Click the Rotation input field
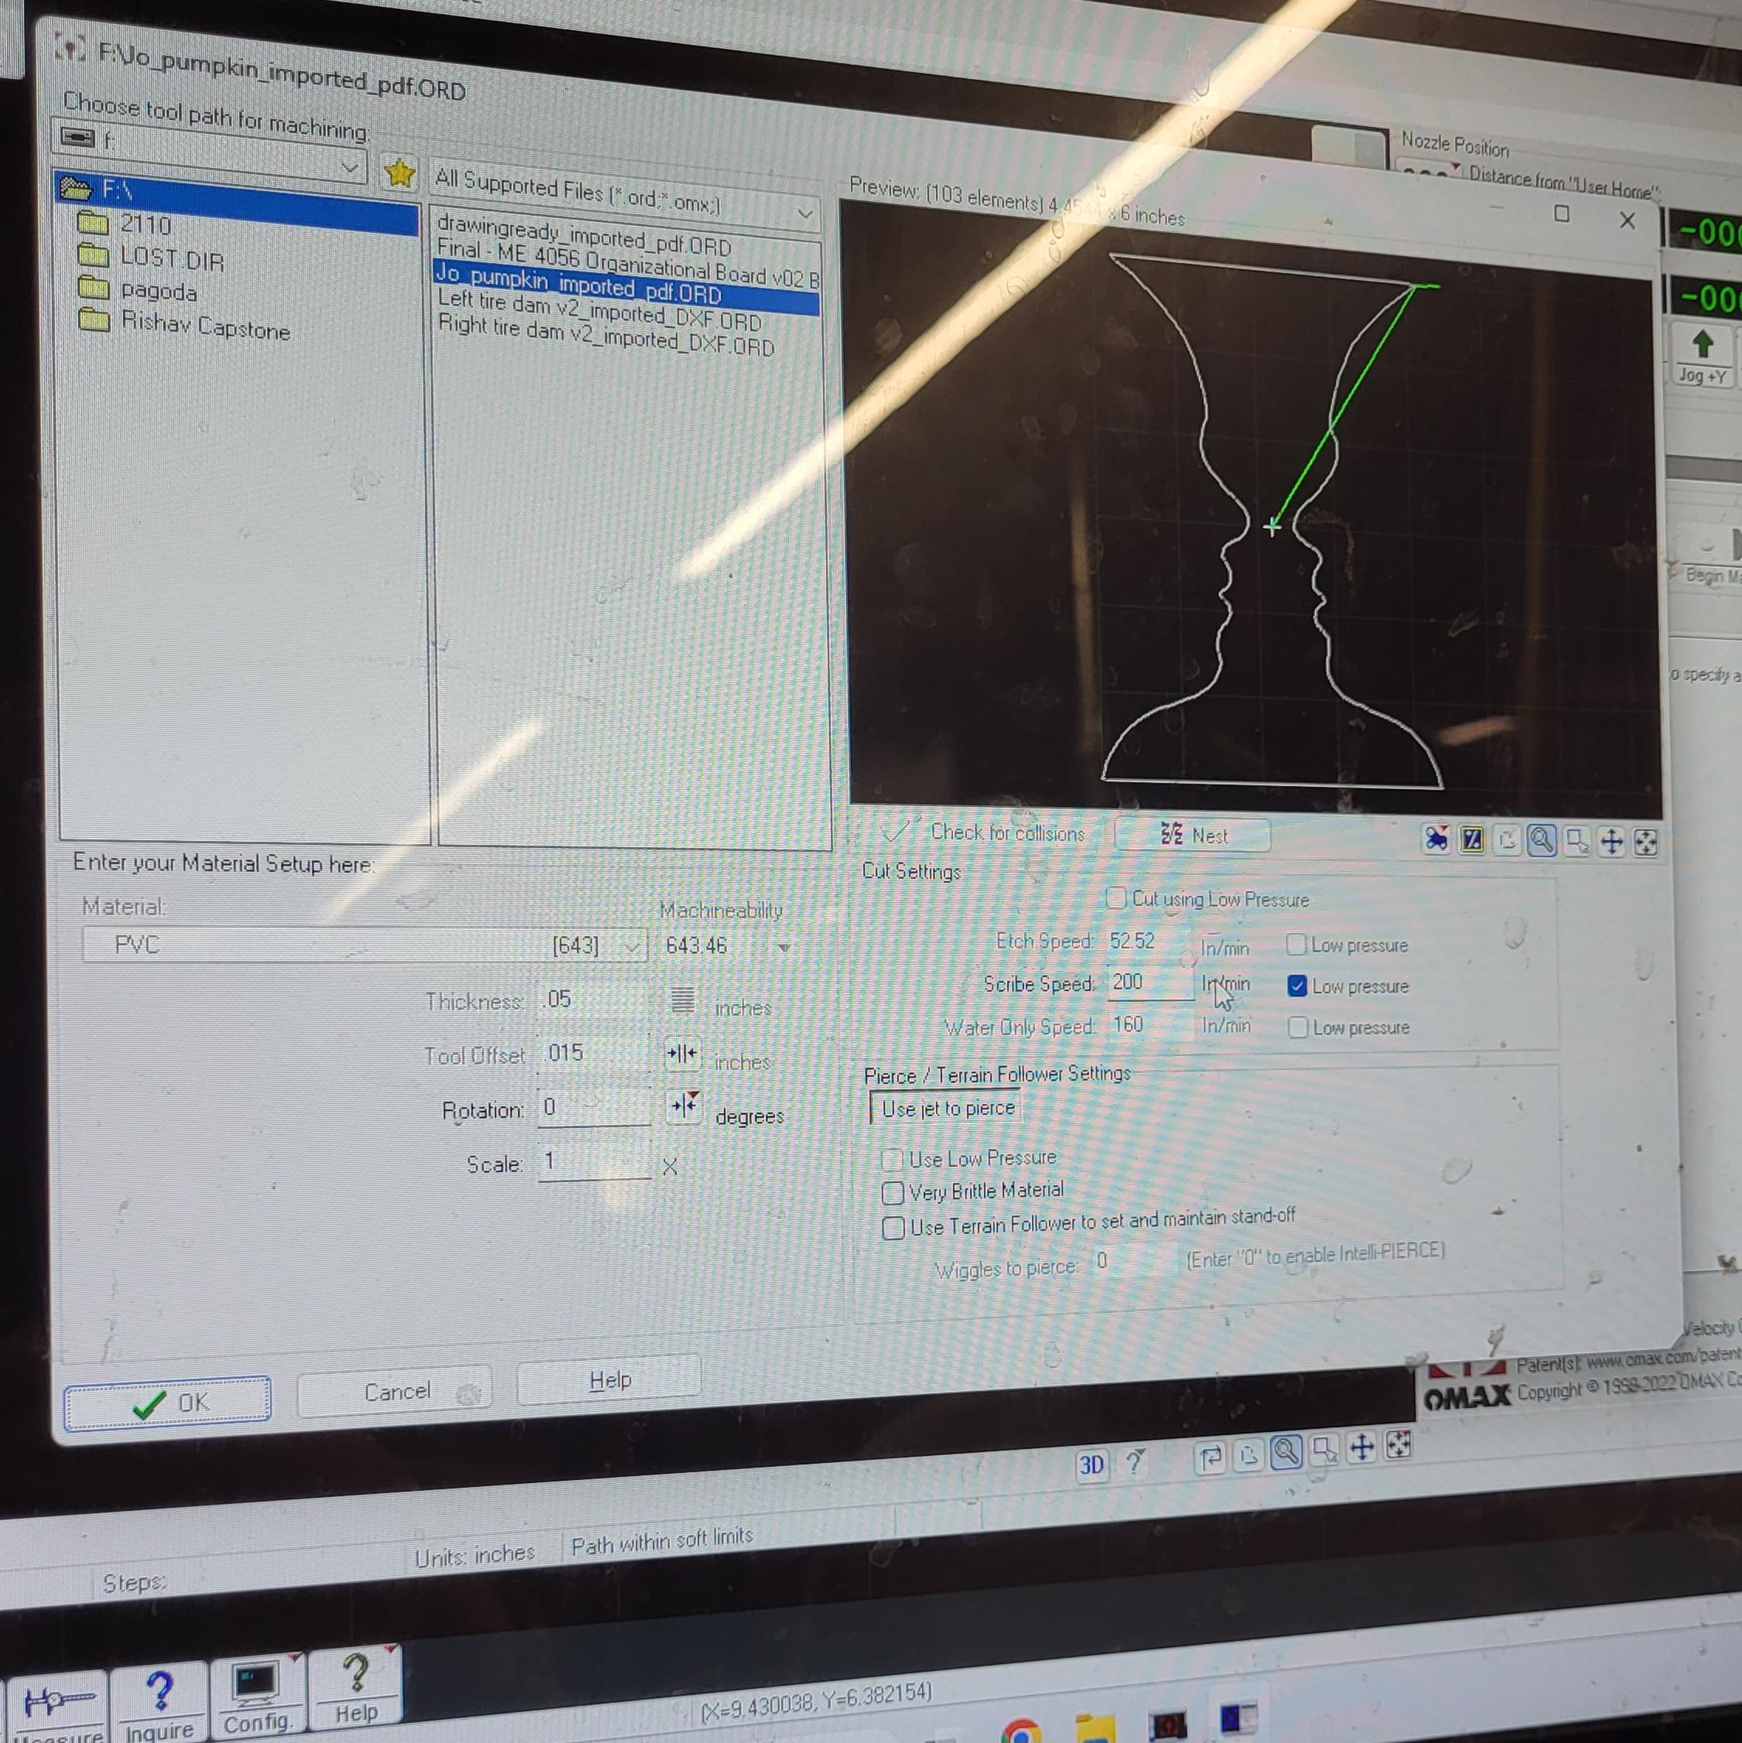This screenshot has width=1742, height=1743. coord(593,1108)
